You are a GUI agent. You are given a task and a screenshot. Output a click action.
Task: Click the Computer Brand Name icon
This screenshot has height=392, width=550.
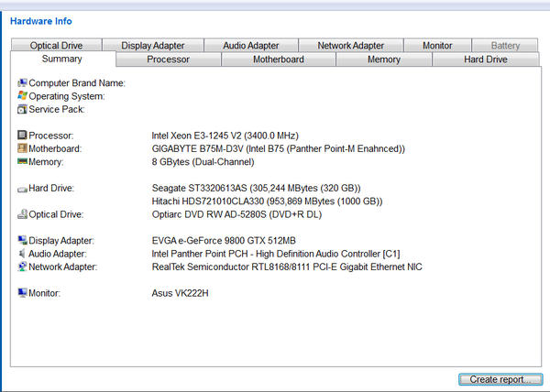point(22,82)
